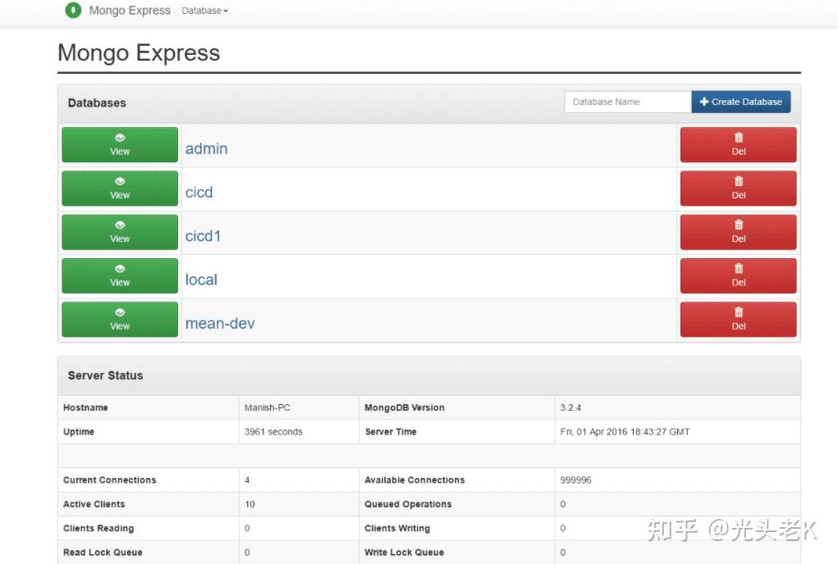Click the eye icon on local's View button

coord(120,270)
